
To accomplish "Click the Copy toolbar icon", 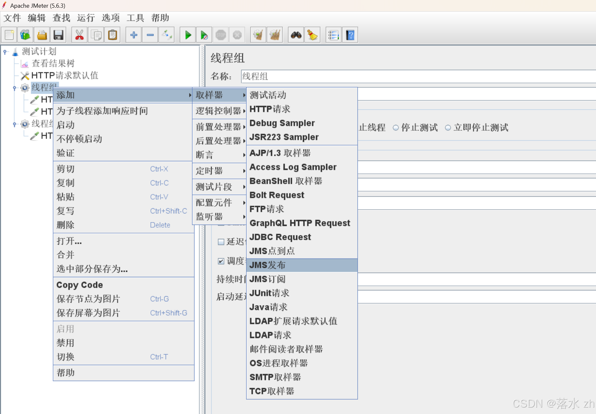I will (x=96, y=35).
